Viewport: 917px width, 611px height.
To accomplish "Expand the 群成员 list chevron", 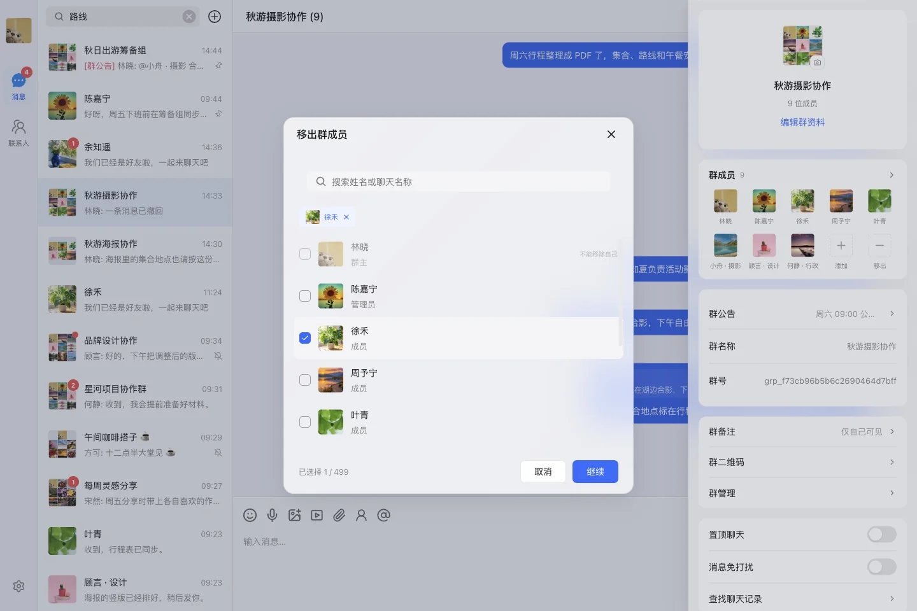I will pos(892,175).
